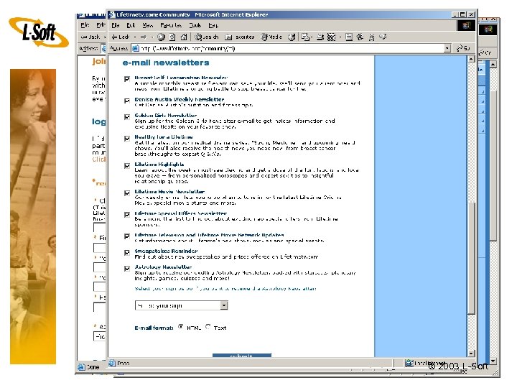Click scroll down arrow of front window

(471, 354)
